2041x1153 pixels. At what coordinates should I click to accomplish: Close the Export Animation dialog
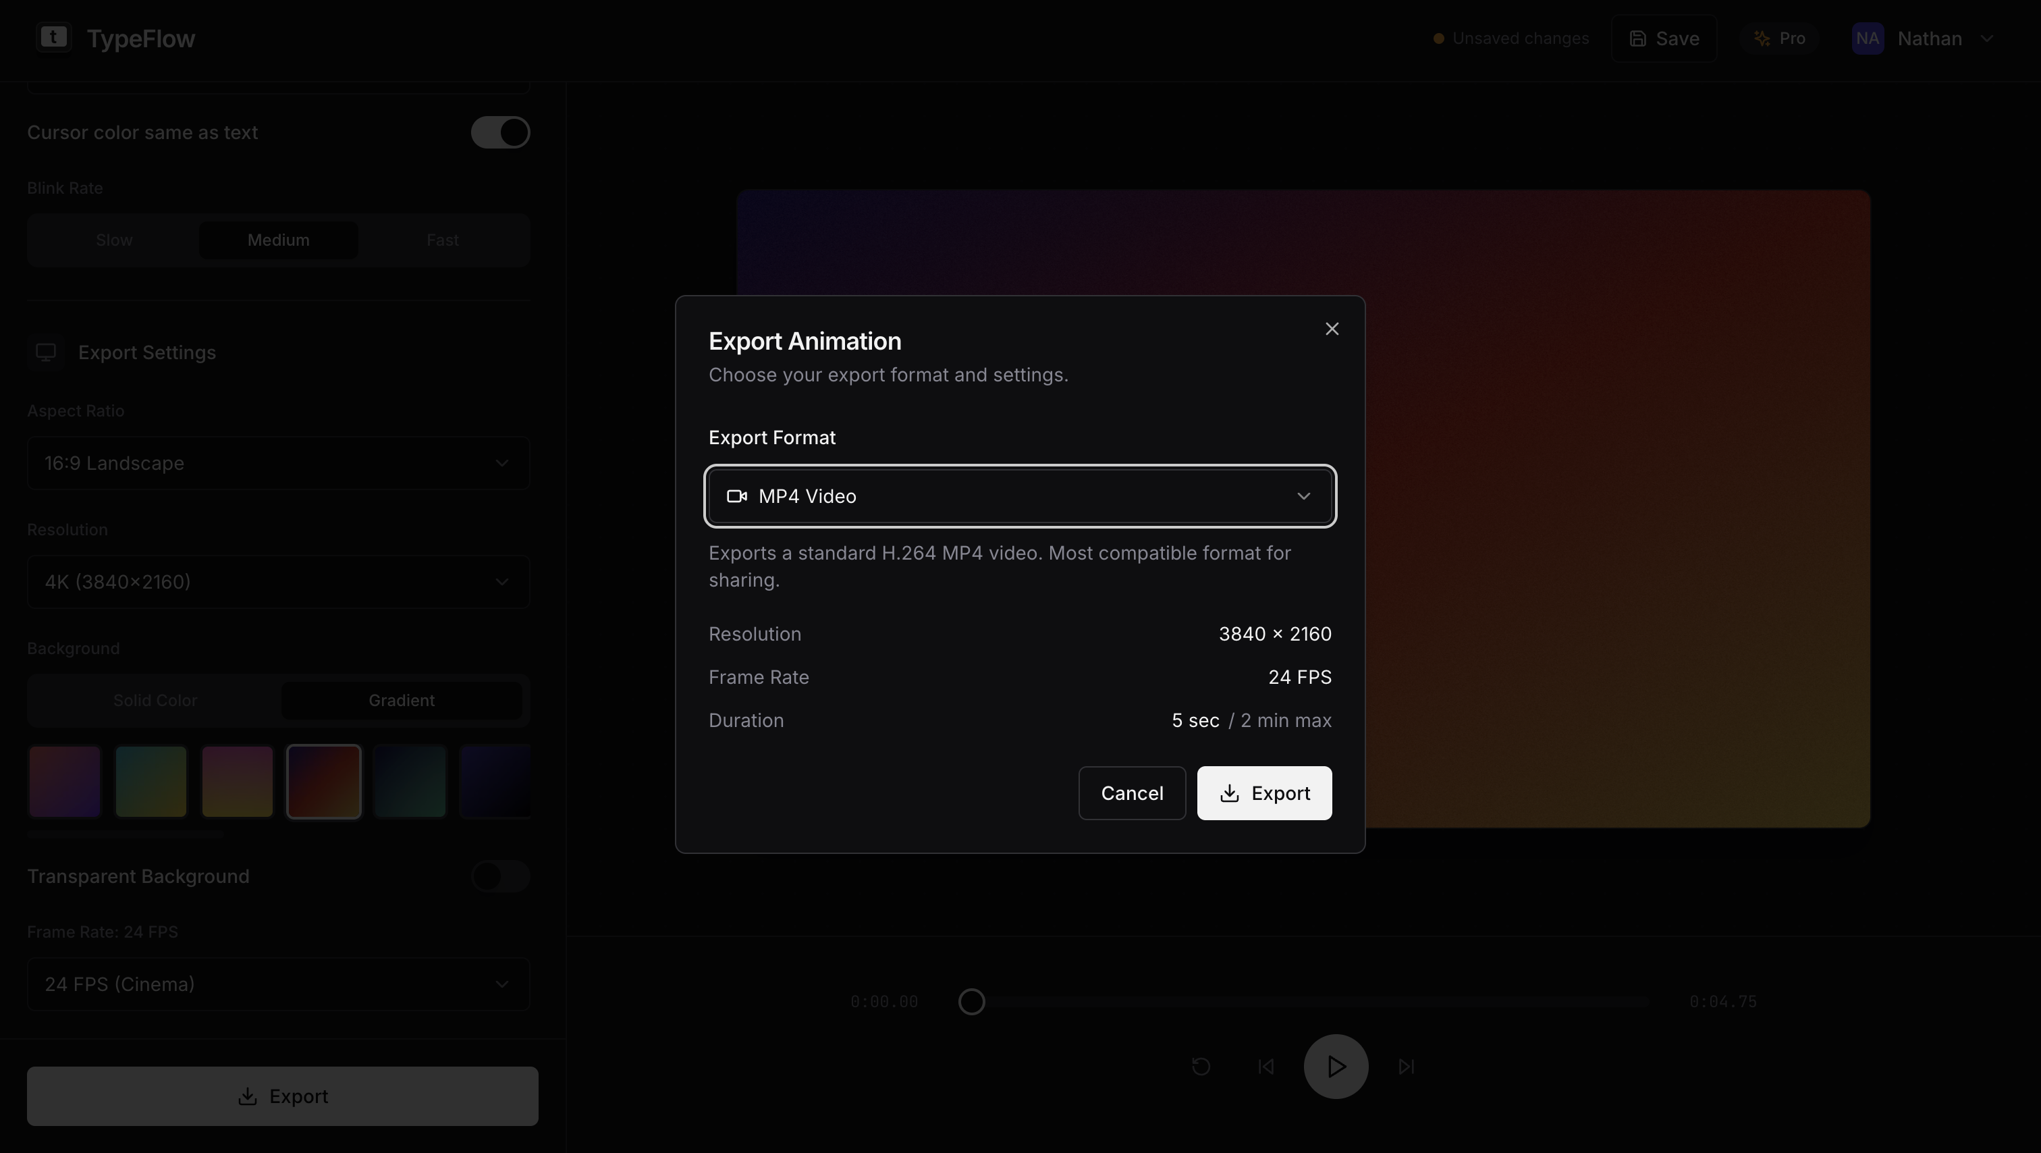coord(1332,329)
